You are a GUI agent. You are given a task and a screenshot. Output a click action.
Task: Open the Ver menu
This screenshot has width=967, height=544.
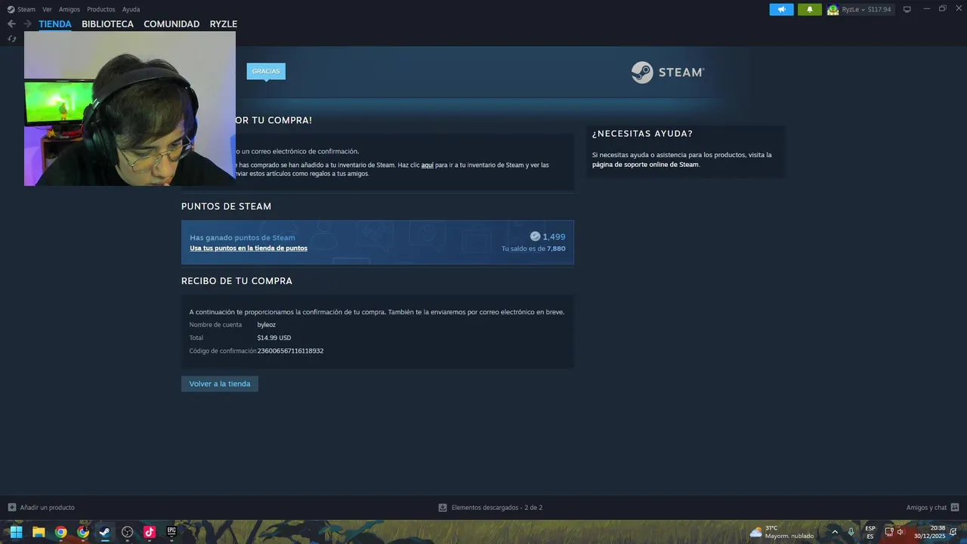pos(47,9)
